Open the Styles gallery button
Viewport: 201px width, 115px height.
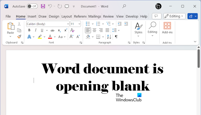tap(138, 28)
